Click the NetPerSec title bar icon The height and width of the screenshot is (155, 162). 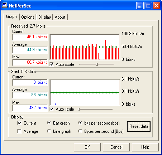5,5
